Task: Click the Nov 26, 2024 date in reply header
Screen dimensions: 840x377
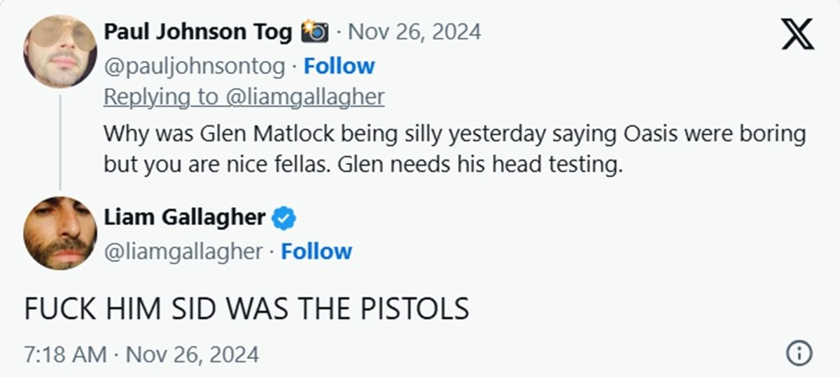Action: [x=414, y=32]
